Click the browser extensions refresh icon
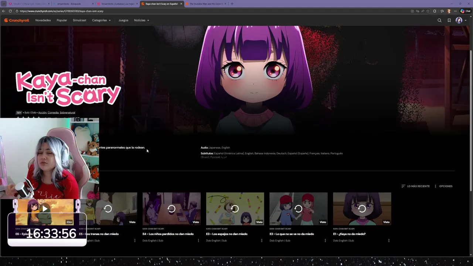 435,11
